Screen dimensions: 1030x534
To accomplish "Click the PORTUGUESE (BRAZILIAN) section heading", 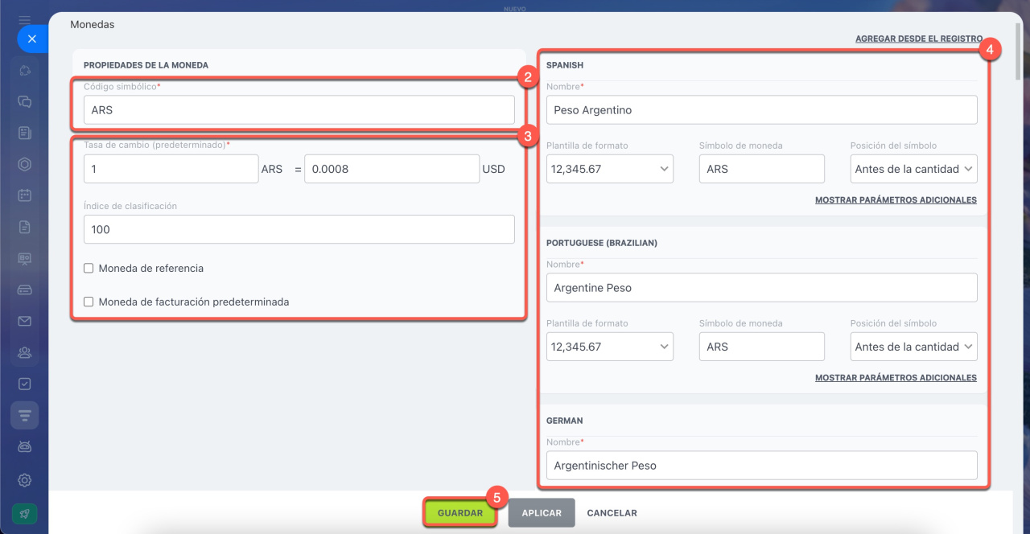I will [602, 243].
